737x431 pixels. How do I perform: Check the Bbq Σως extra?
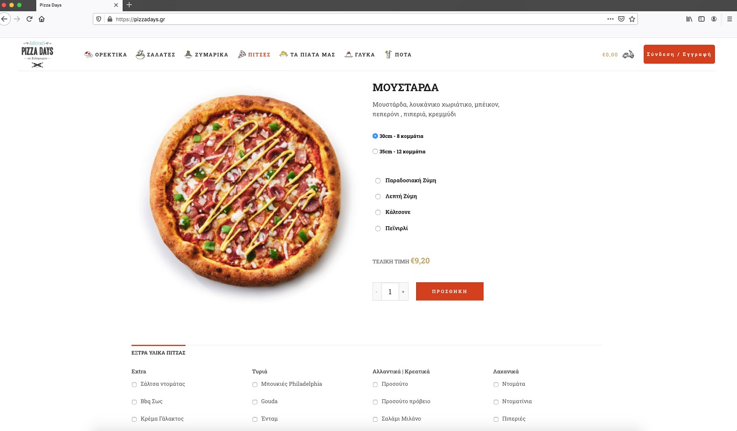pyautogui.click(x=134, y=402)
